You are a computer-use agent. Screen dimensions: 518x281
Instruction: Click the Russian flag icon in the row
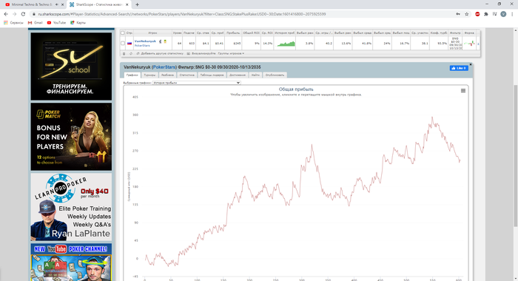[x=129, y=43]
